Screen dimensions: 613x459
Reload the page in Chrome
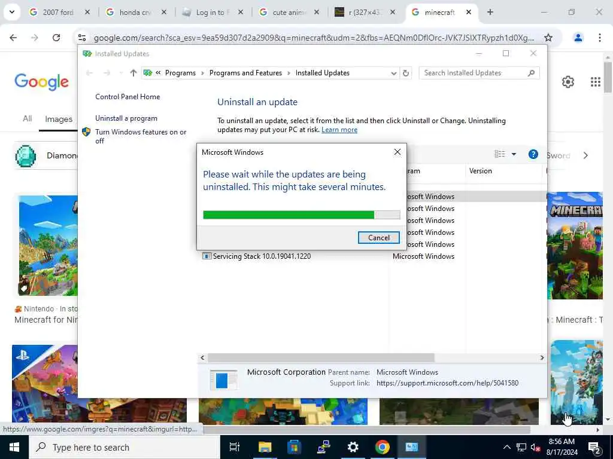point(56,38)
